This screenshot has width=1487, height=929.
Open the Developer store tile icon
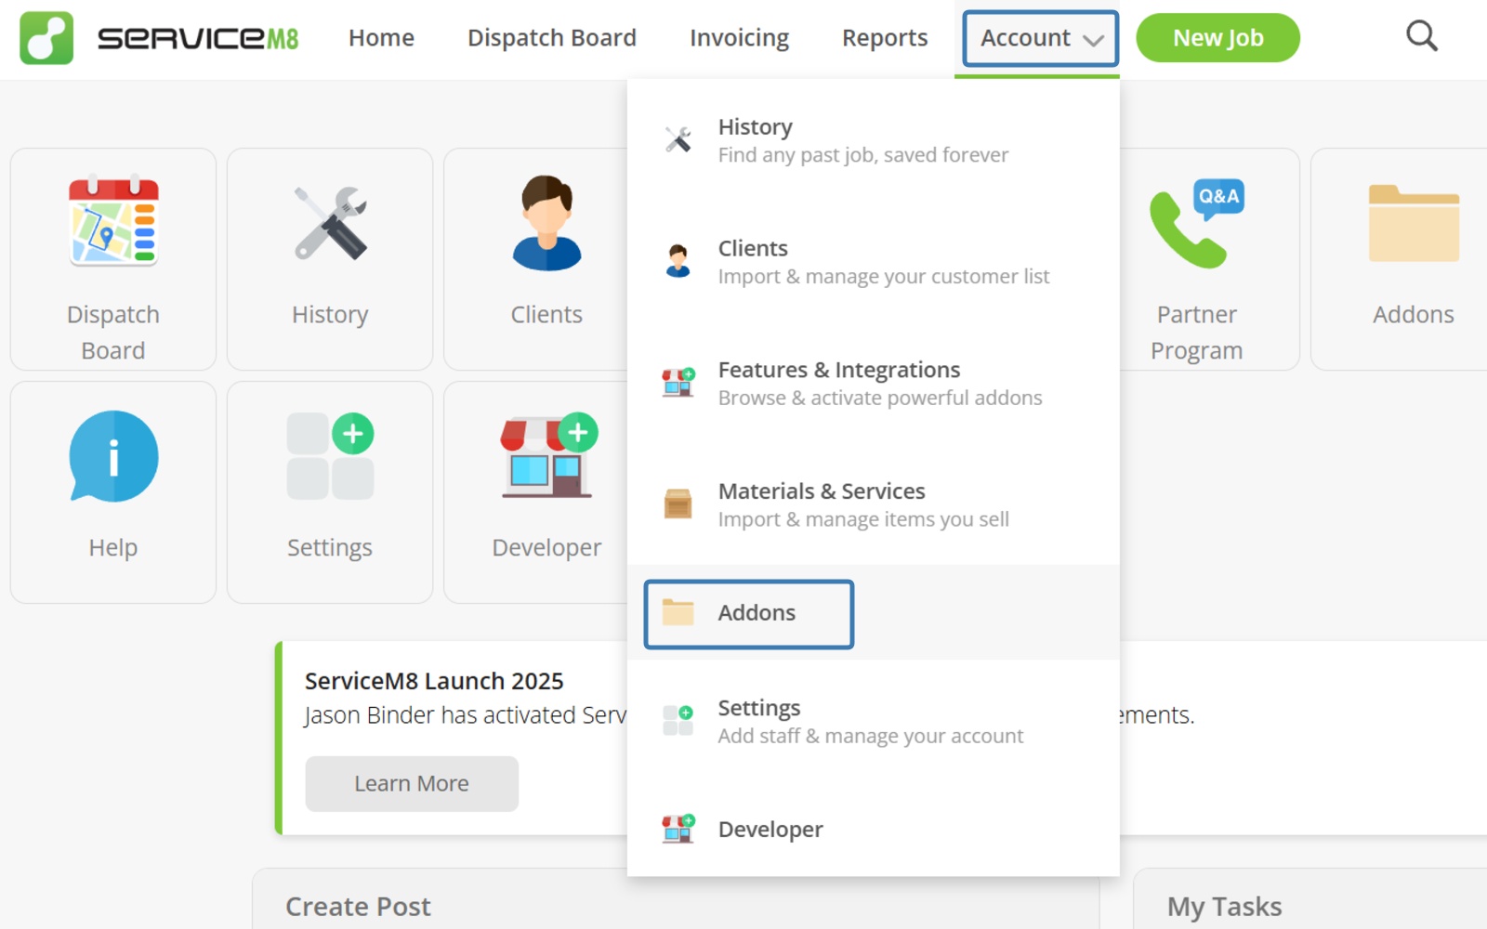point(547,455)
